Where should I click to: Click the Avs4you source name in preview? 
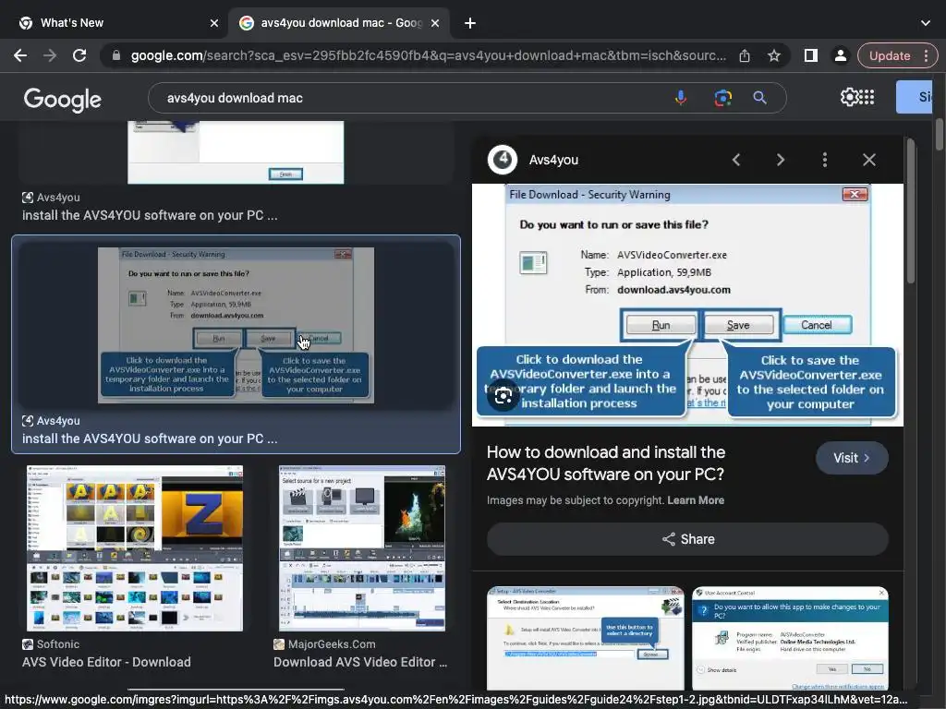[x=553, y=160]
